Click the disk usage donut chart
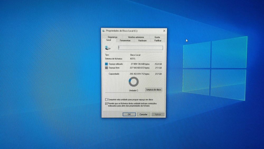Image resolution: width=264 pixels, height=149 pixels. coord(134,82)
